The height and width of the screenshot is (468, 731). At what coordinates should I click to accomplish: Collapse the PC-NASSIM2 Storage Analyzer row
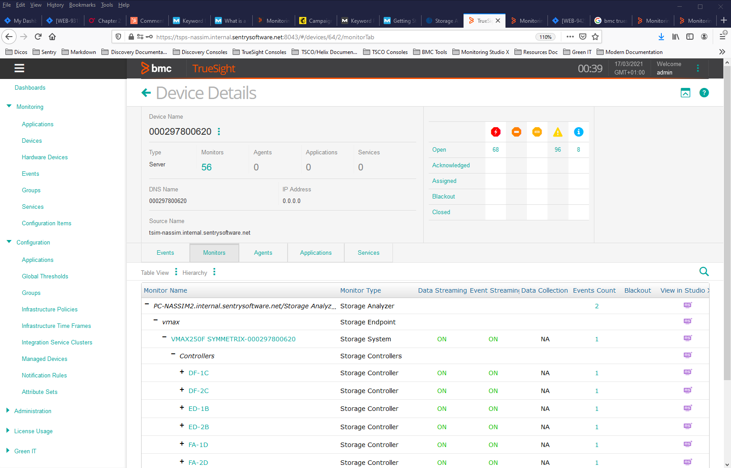click(146, 304)
